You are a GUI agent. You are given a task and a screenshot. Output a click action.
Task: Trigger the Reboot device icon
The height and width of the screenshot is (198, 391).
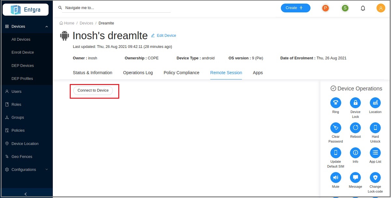(x=355, y=128)
